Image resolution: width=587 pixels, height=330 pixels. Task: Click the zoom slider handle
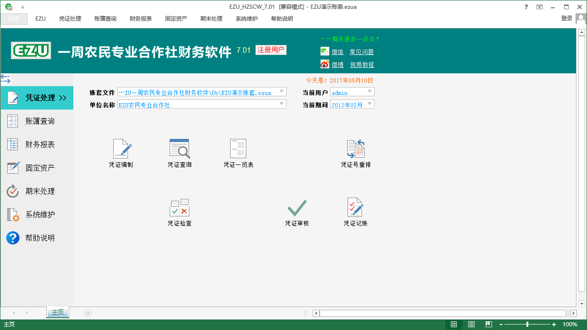[527, 324]
